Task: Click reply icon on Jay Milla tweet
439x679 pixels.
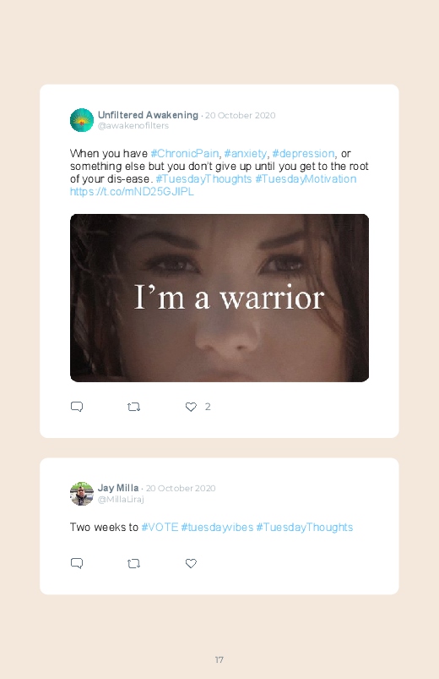Action: point(77,563)
